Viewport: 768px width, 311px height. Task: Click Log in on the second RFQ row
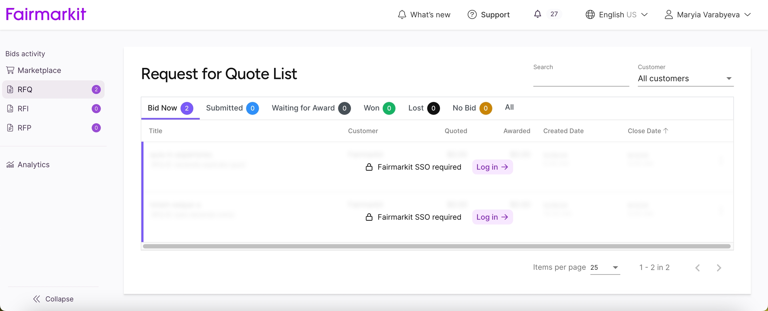pos(492,217)
